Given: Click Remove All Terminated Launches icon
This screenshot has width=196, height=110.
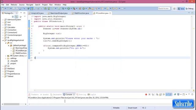Looking at the screenshot, I should 153,94.
